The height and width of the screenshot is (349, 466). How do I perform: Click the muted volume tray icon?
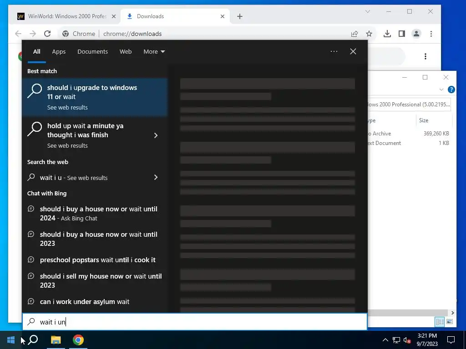[407, 340]
